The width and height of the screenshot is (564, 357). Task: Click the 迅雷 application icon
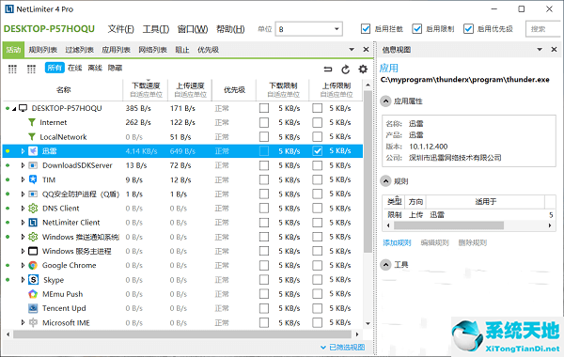click(33, 151)
